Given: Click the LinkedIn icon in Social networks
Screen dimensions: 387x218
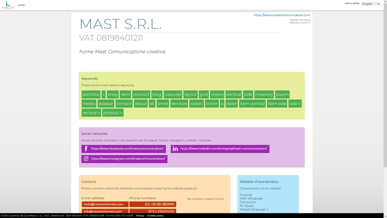Looking at the screenshot, I should [x=175, y=149].
